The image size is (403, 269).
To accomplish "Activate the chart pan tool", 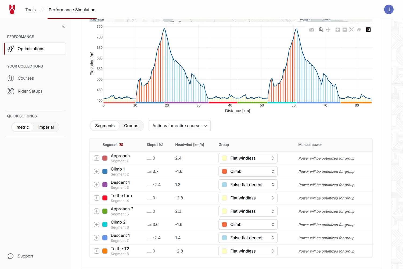I will [328, 30].
